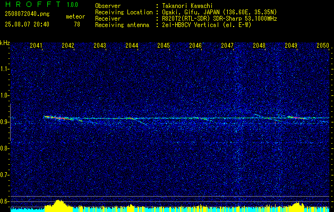Select filename 2508072040.png

[x=27, y=14]
